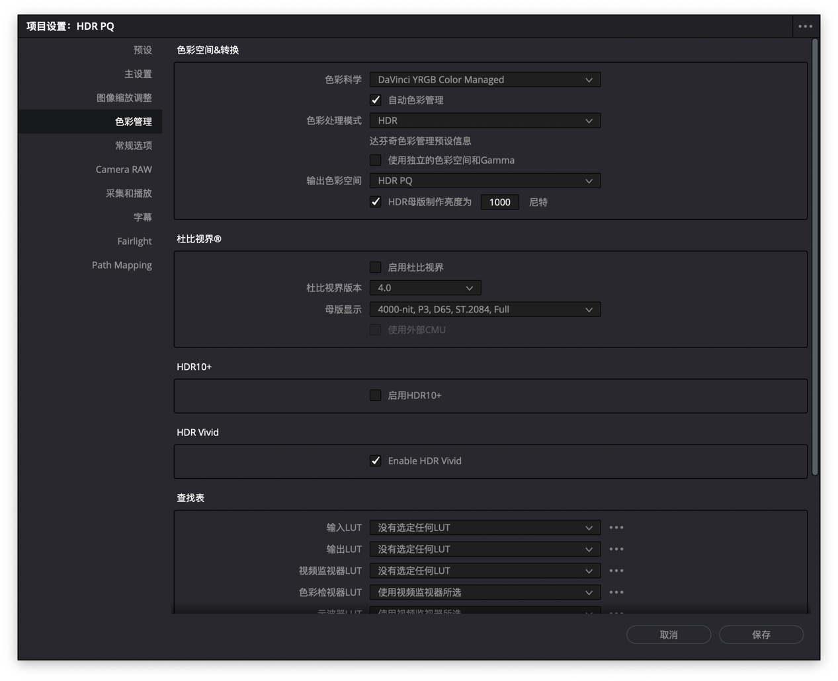Enable 启用杜比视界
This screenshot has width=838, height=681.
click(x=375, y=267)
